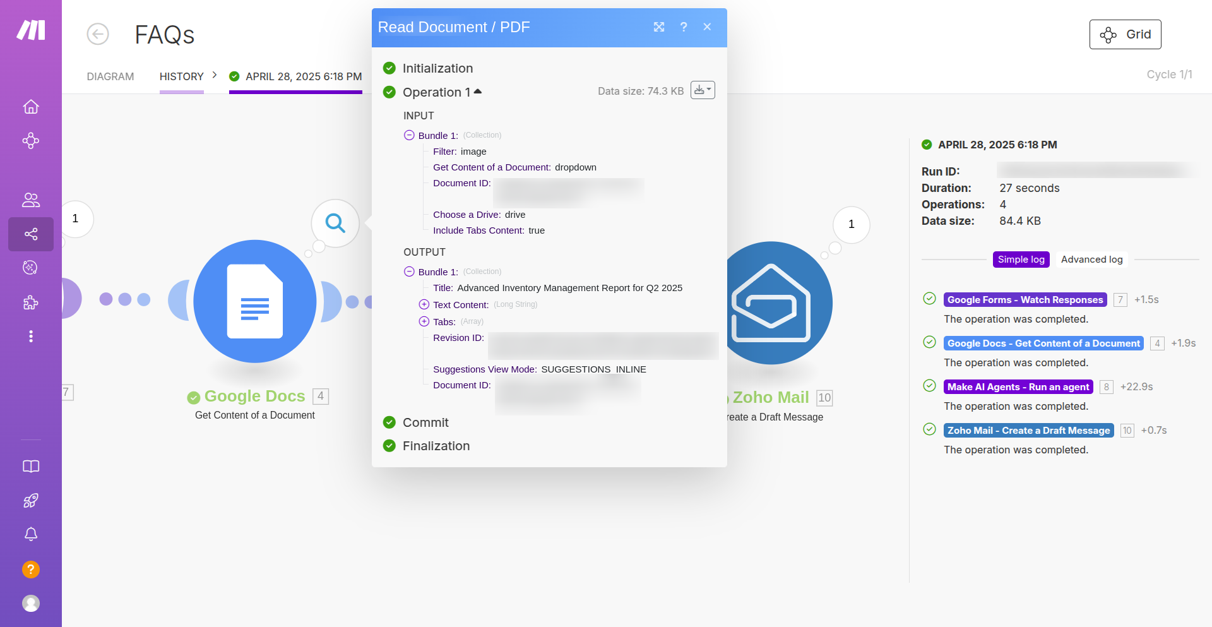Open the download output bundles dropdown
This screenshot has height=627, width=1212.
(x=703, y=90)
